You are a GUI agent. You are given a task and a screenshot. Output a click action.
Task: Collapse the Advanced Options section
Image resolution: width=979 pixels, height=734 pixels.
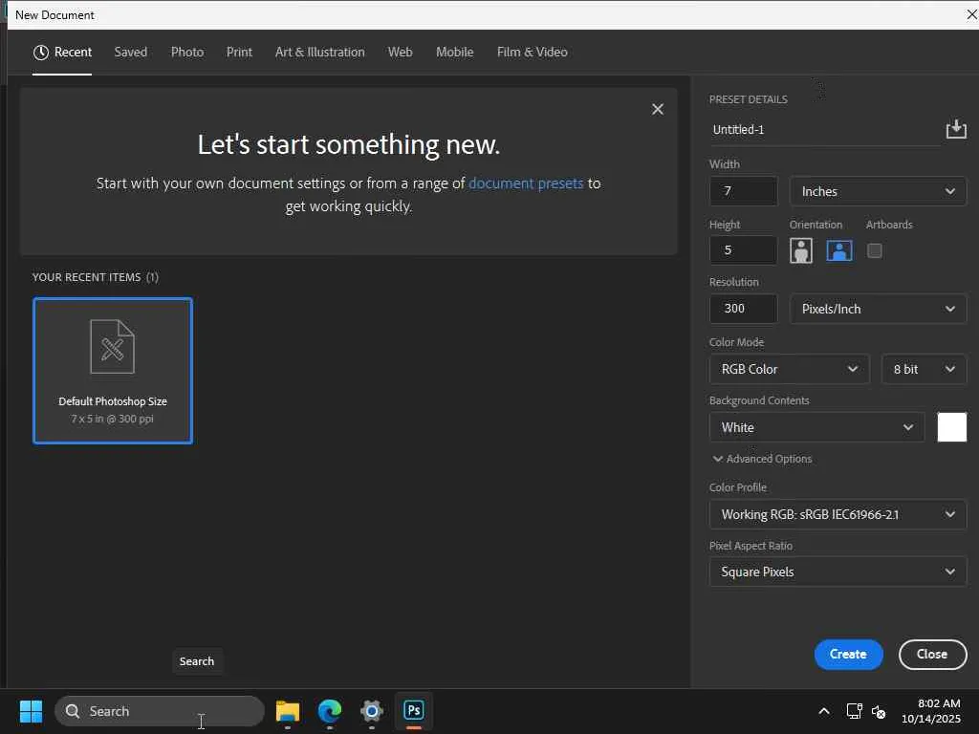pos(762,459)
